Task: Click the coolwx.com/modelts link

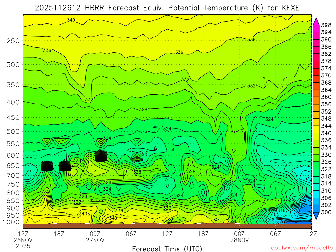Action: (302, 248)
